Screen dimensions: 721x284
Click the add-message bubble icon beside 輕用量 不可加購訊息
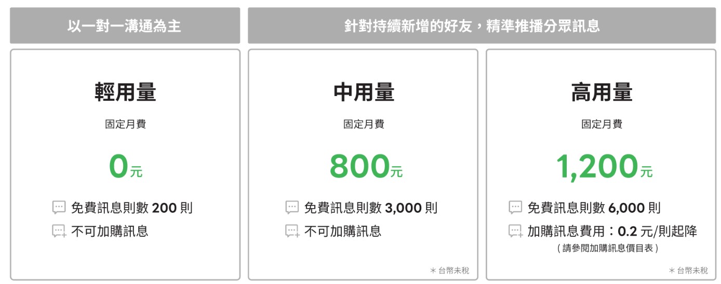[60, 232]
